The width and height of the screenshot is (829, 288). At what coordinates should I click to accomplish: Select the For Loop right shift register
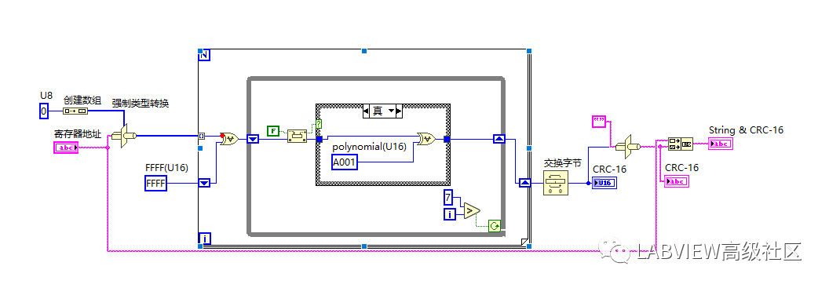click(524, 183)
